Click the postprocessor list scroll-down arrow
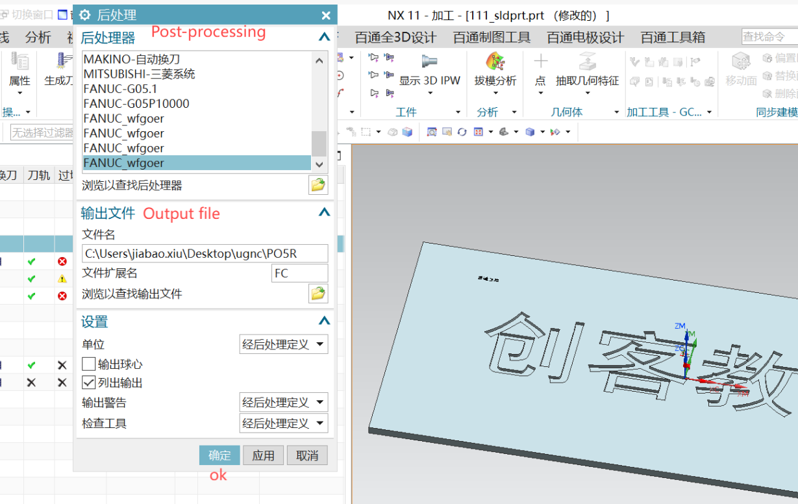This screenshot has width=798, height=504. (319, 164)
